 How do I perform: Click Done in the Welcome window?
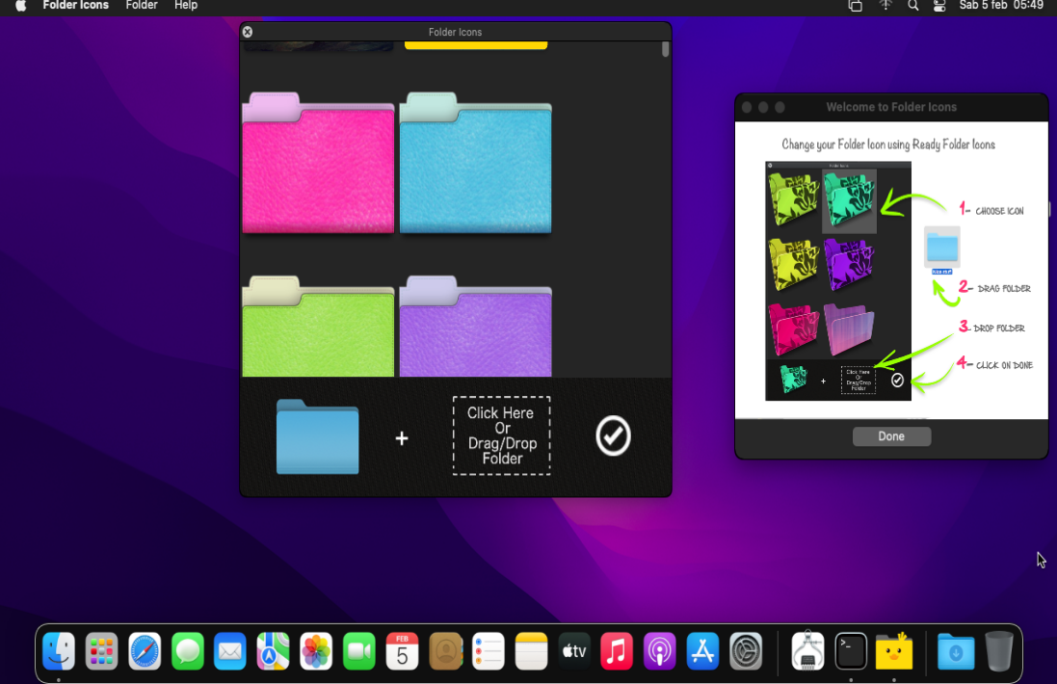(891, 436)
